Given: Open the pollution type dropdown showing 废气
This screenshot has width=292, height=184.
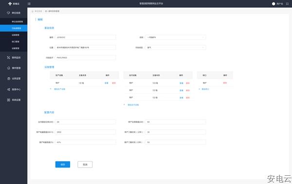Looking at the screenshot, I should [175, 48].
